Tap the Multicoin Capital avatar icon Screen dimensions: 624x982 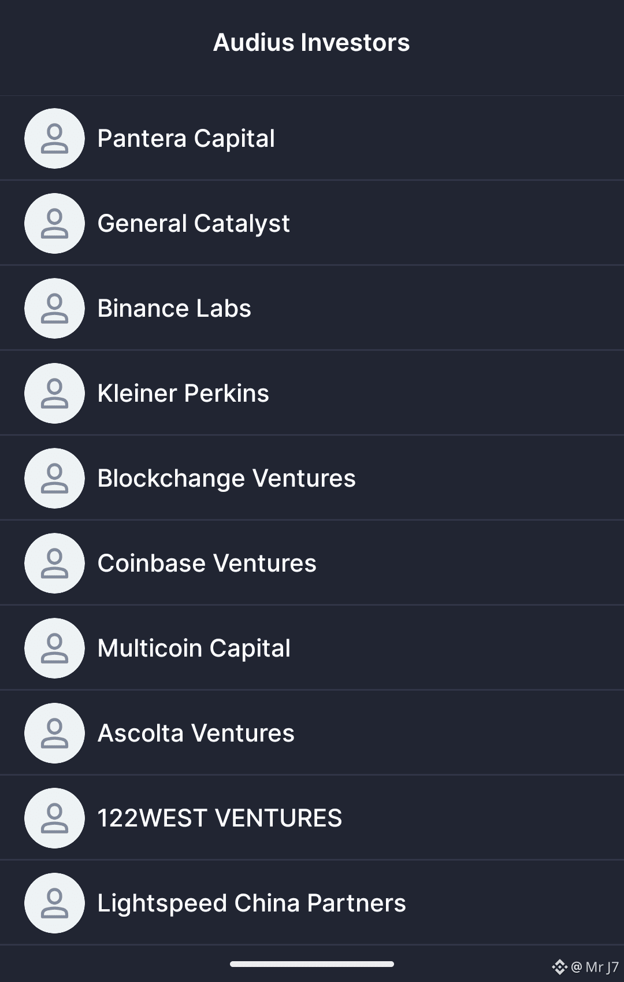coord(55,649)
